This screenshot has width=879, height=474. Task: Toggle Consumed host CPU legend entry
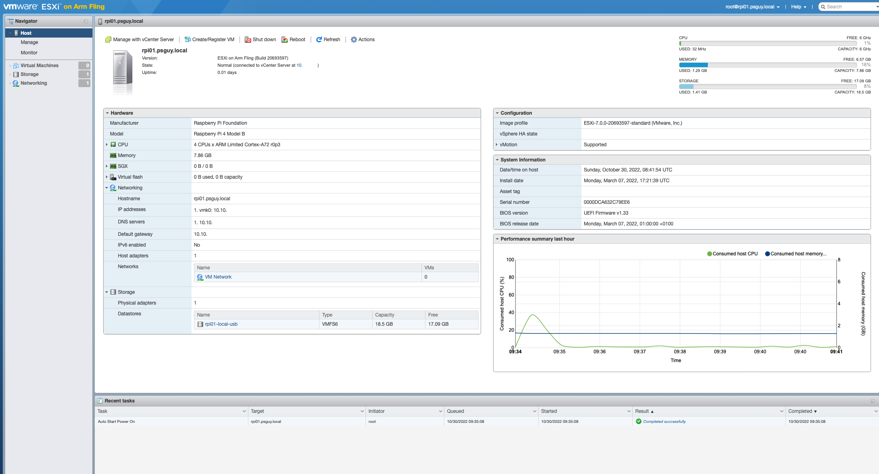pyautogui.click(x=732, y=254)
